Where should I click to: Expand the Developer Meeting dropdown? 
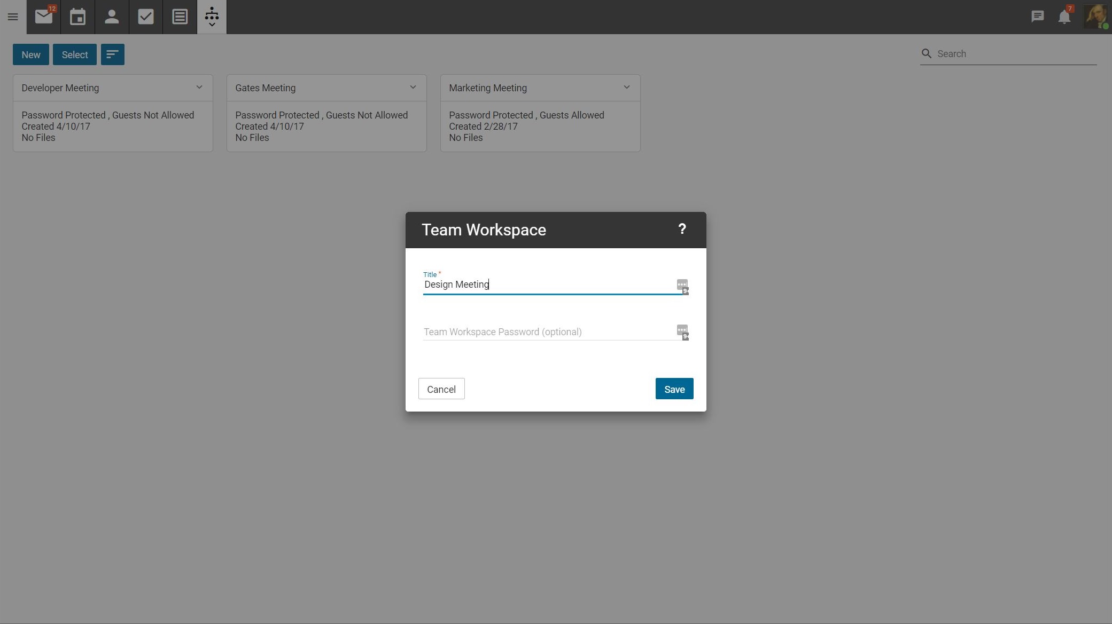pyautogui.click(x=199, y=86)
